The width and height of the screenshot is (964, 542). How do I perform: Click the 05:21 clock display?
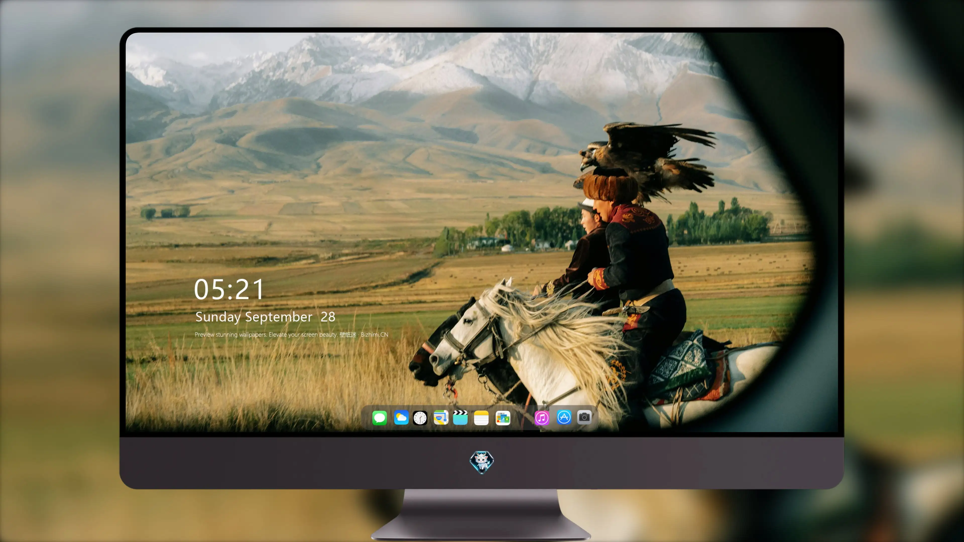229,289
